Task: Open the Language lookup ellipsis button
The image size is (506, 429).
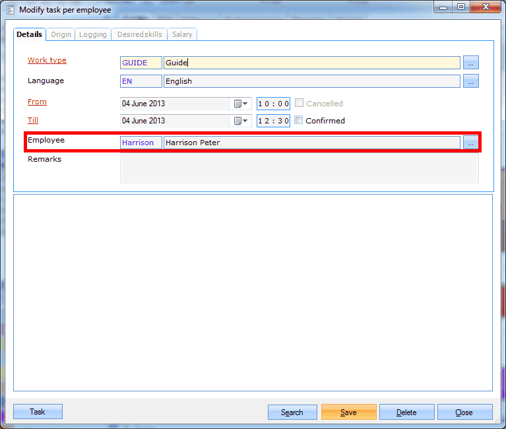Action: 471,81
